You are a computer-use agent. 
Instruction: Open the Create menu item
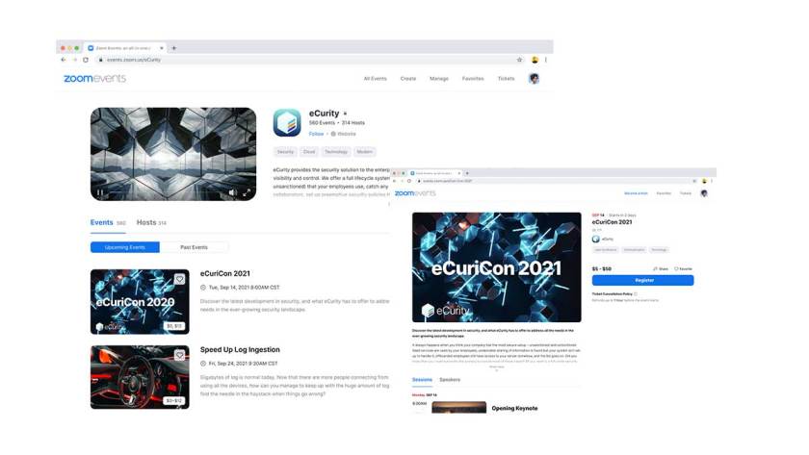click(x=408, y=79)
